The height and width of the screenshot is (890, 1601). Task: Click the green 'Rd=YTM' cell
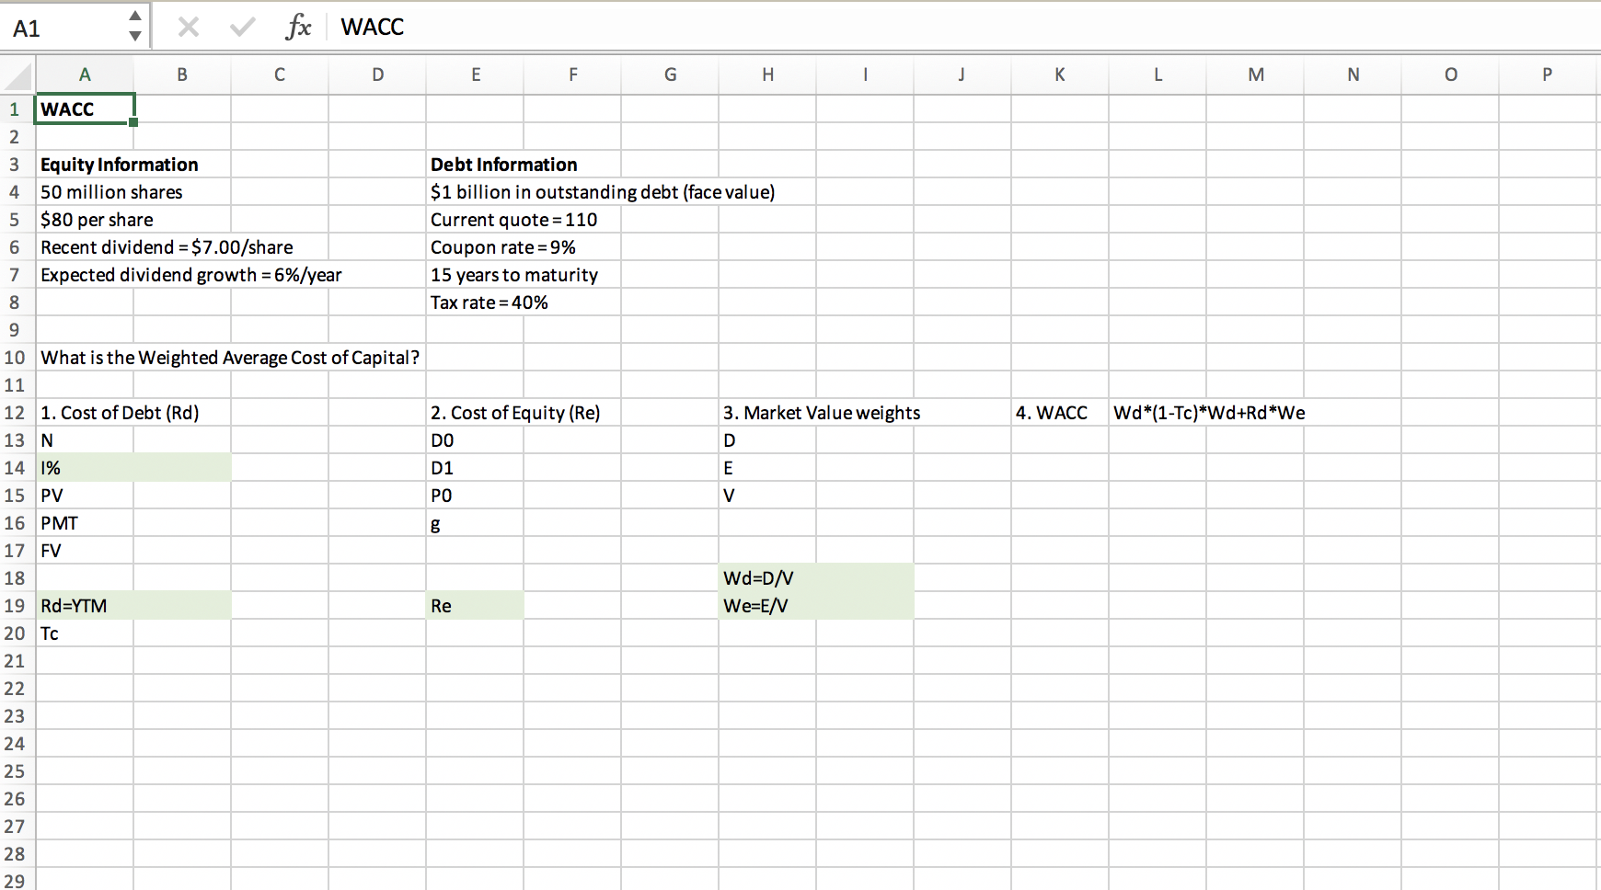point(85,606)
